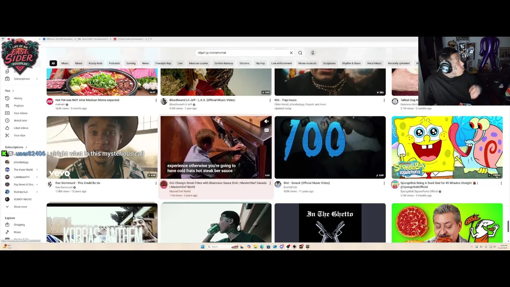The height and width of the screenshot is (287, 510).
Task: Select the Music filter chip
Action: click(x=65, y=63)
